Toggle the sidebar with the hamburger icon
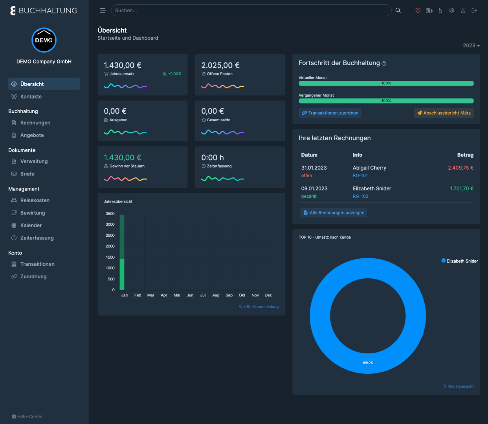488x424 pixels. (x=103, y=10)
